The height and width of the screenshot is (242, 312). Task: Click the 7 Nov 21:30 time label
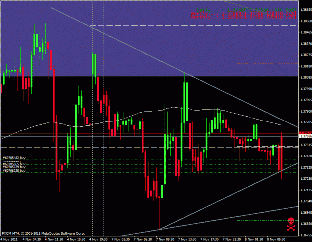point(232,239)
